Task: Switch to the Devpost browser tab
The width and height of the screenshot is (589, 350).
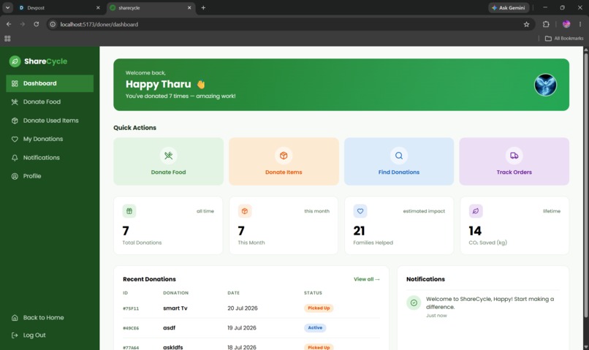Action: coord(58,8)
